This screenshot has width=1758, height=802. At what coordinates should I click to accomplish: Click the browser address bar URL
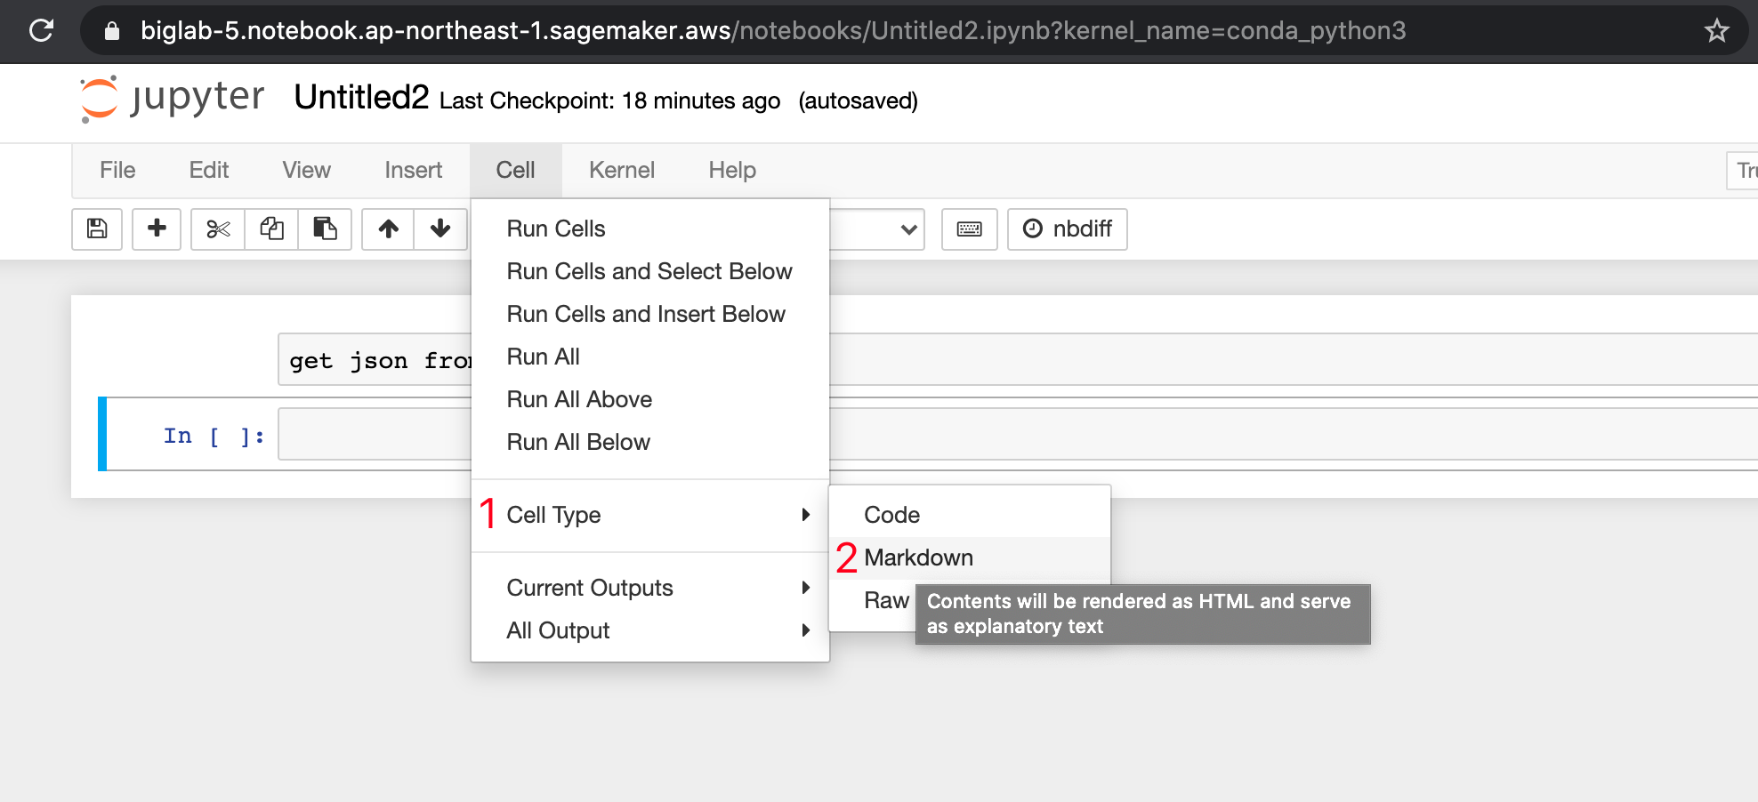pos(773,31)
